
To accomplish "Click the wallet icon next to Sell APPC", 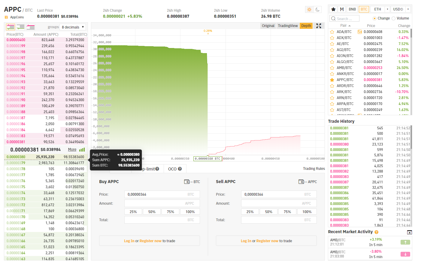I will tap(301, 182).
